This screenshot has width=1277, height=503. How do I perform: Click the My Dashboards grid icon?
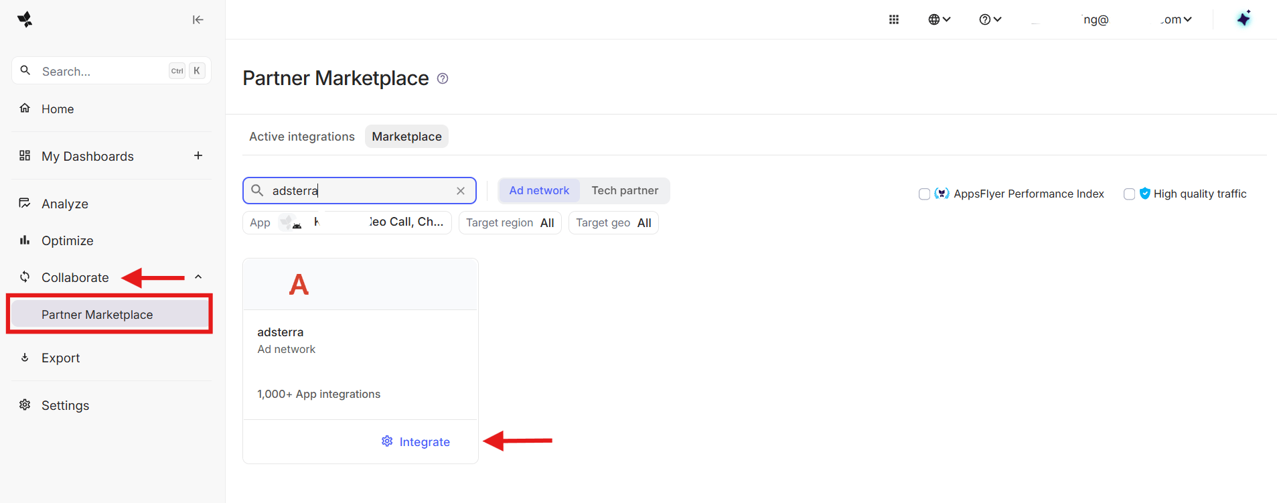pos(25,155)
